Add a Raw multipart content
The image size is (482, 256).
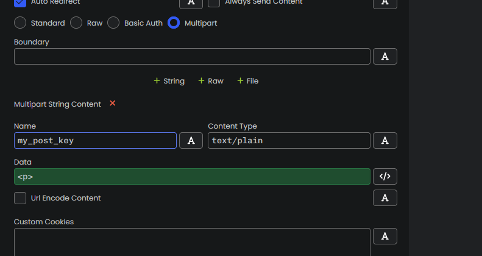tap(211, 81)
